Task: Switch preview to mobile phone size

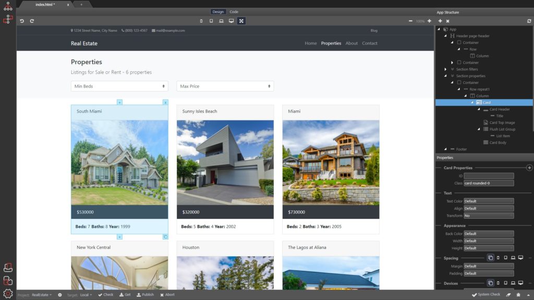Action: point(201,21)
